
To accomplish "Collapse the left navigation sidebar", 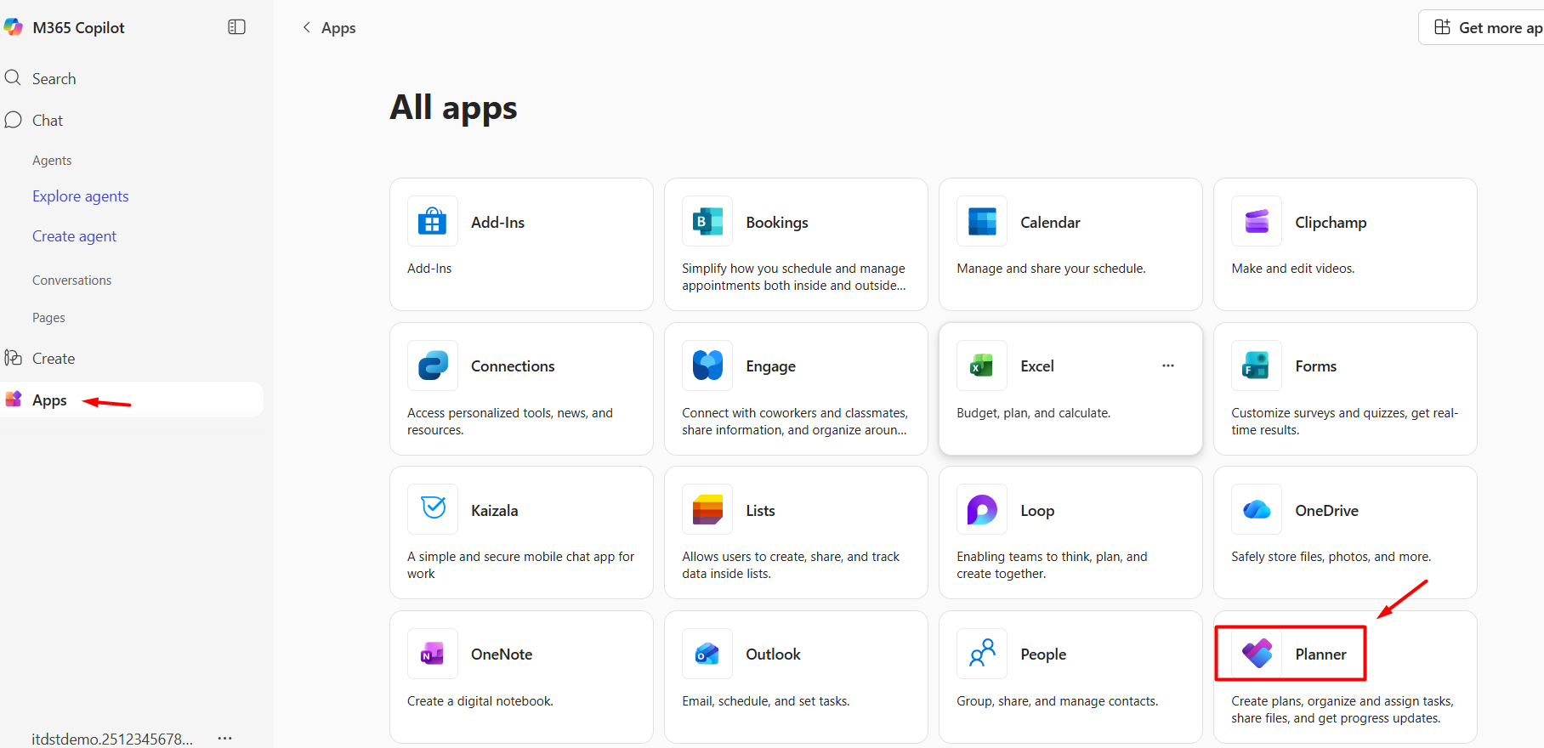I will click(236, 27).
